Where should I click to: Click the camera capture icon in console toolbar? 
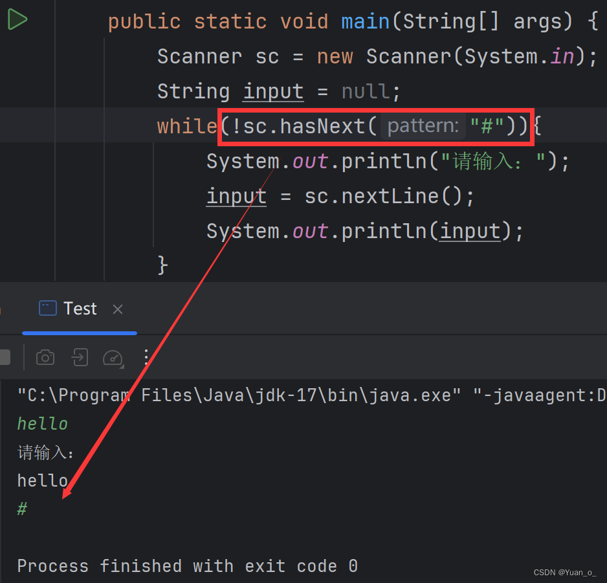coord(45,357)
